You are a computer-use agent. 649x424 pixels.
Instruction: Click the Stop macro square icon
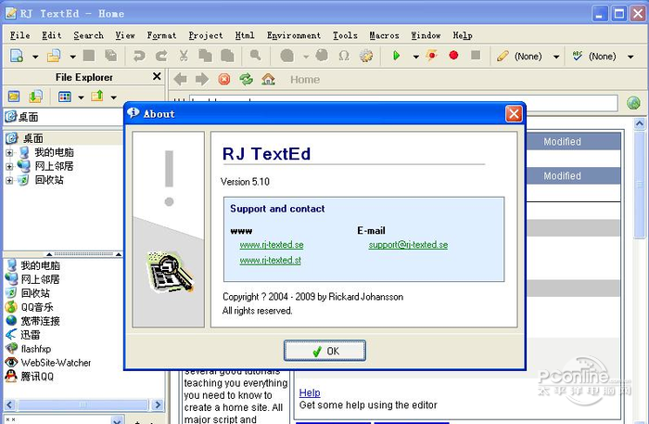pyautogui.click(x=476, y=55)
